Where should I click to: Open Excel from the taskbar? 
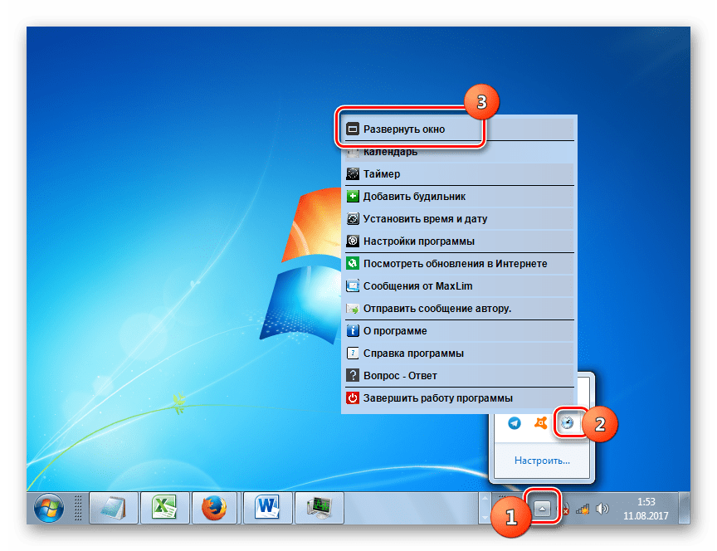pyautogui.click(x=164, y=508)
